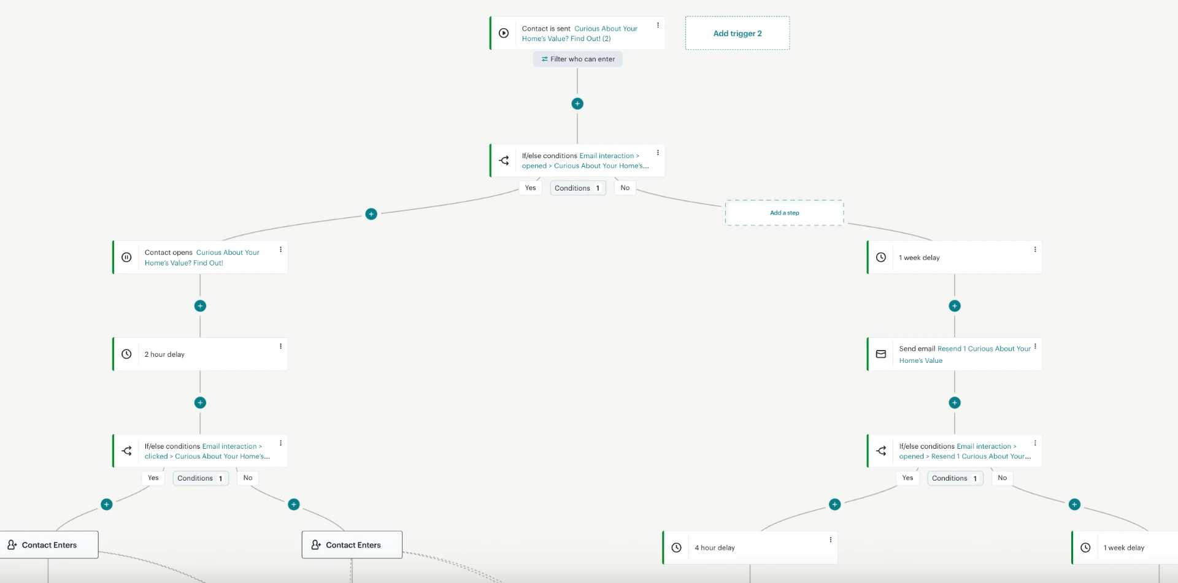Add a step below the Contact is sent trigger

coord(577,104)
